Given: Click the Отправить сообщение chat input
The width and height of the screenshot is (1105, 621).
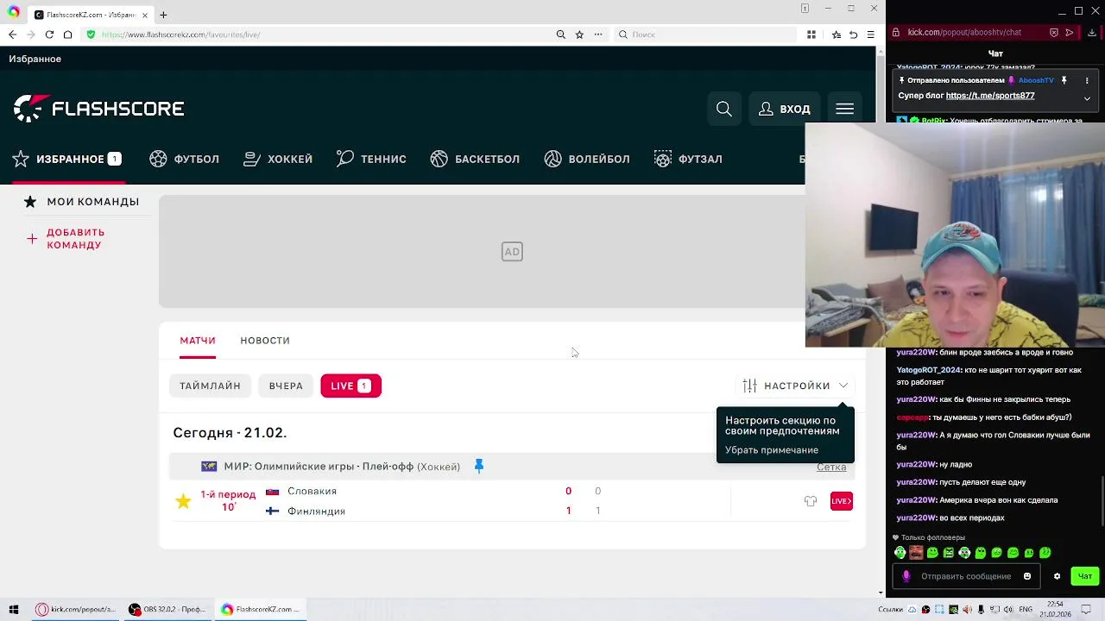Looking at the screenshot, I should click(966, 576).
